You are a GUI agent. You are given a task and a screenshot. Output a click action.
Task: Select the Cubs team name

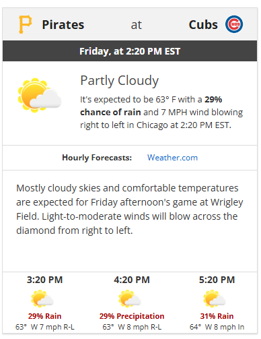click(x=203, y=25)
